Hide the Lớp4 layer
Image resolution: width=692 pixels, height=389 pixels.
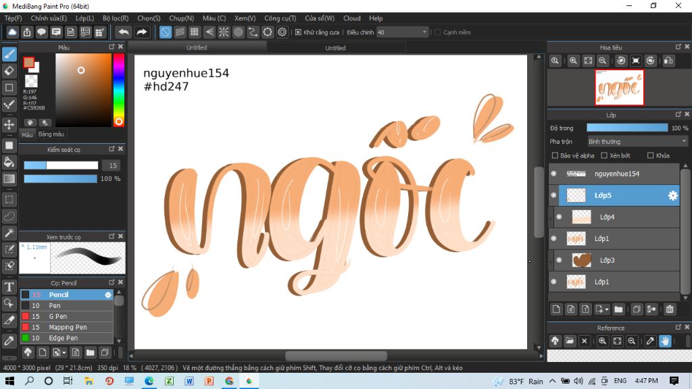coord(559,217)
